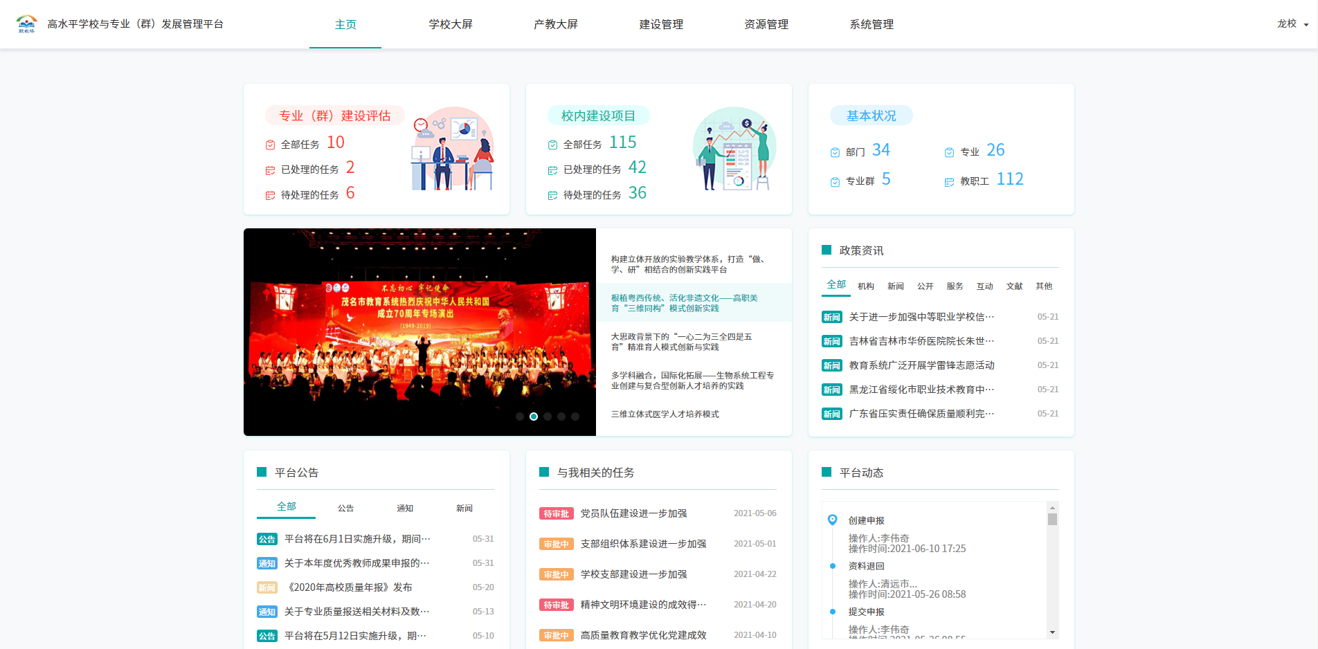Screen dimensions: 1318x649
Task: Open the 三维立体式医学人才培养模式 article
Action: pyautogui.click(x=665, y=414)
